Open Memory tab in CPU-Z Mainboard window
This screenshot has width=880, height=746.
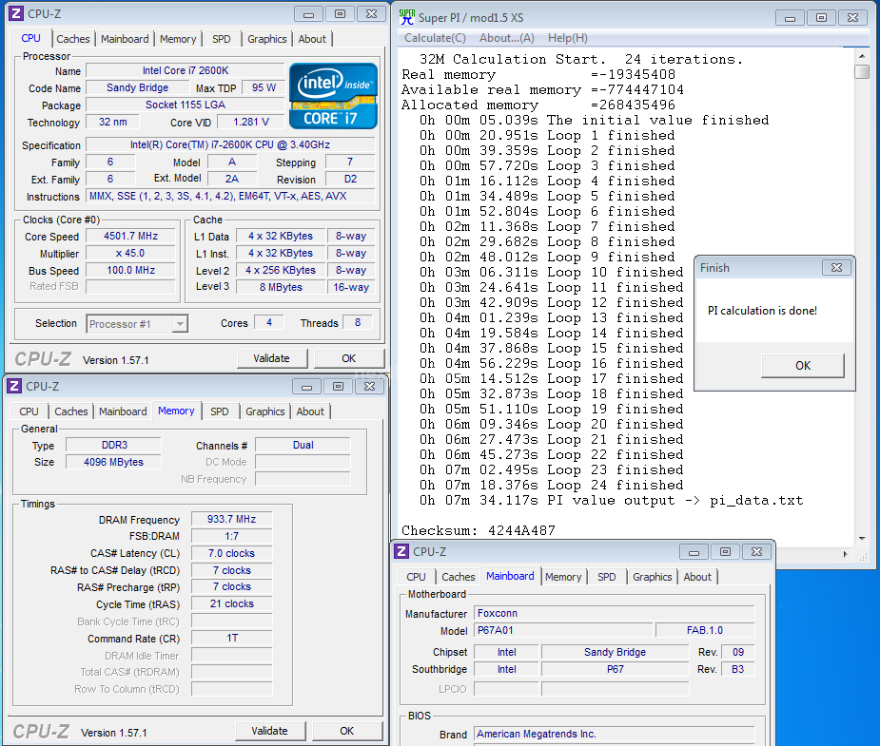[x=563, y=577]
